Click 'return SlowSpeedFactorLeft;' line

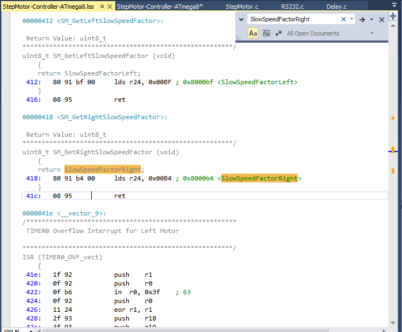[89, 73]
